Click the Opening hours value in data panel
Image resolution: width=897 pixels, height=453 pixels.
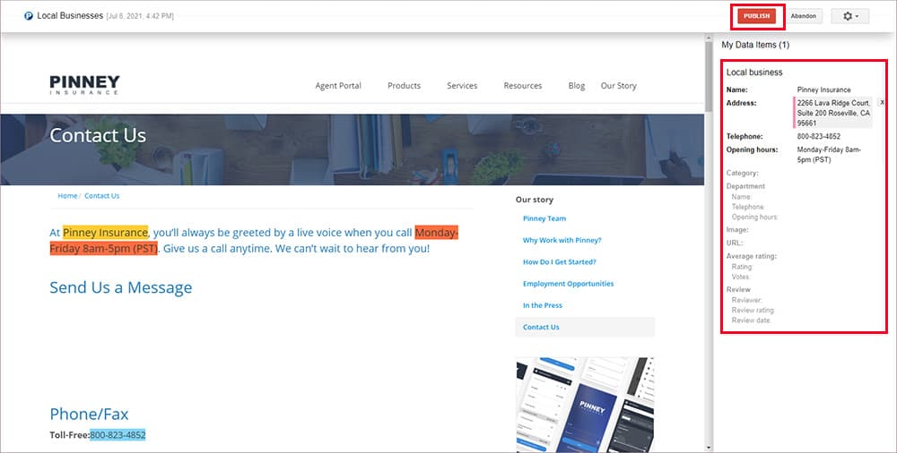(829, 154)
